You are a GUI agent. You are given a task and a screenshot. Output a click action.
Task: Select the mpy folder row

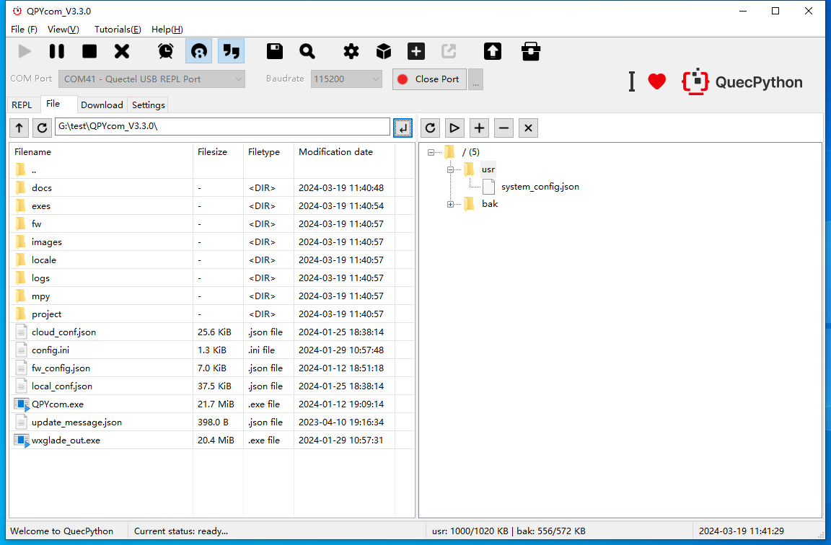coord(212,296)
